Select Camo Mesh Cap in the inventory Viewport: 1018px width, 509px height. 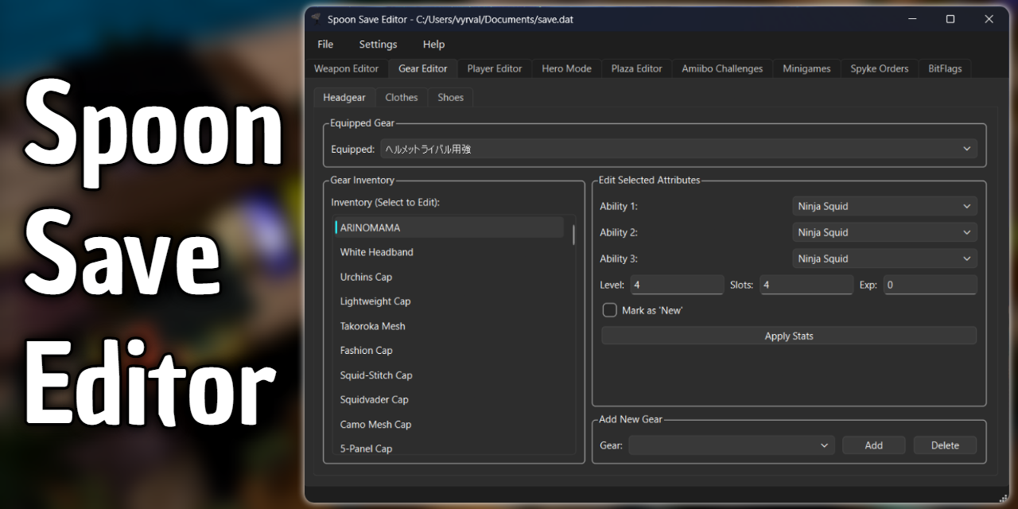click(x=449, y=425)
